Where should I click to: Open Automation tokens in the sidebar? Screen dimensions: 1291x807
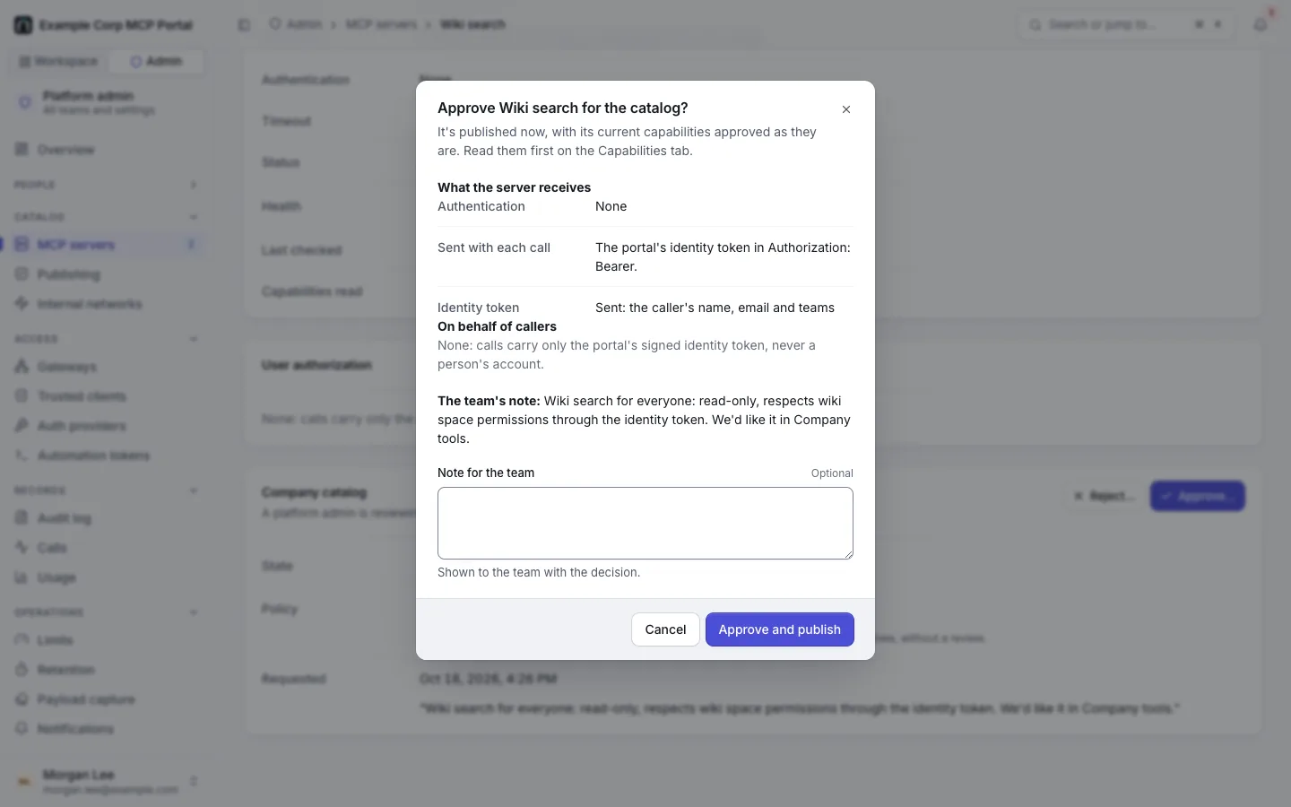point(108,456)
